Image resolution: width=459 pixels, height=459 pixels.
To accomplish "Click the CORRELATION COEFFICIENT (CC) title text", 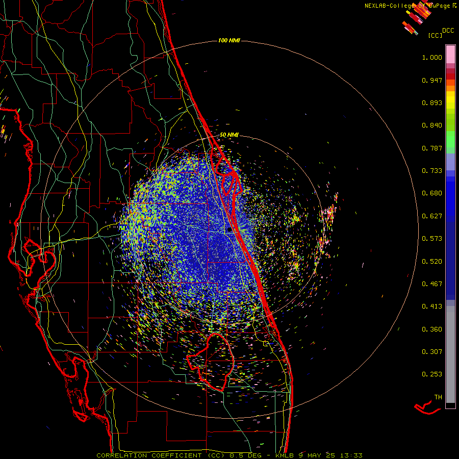I will point(161,455).
